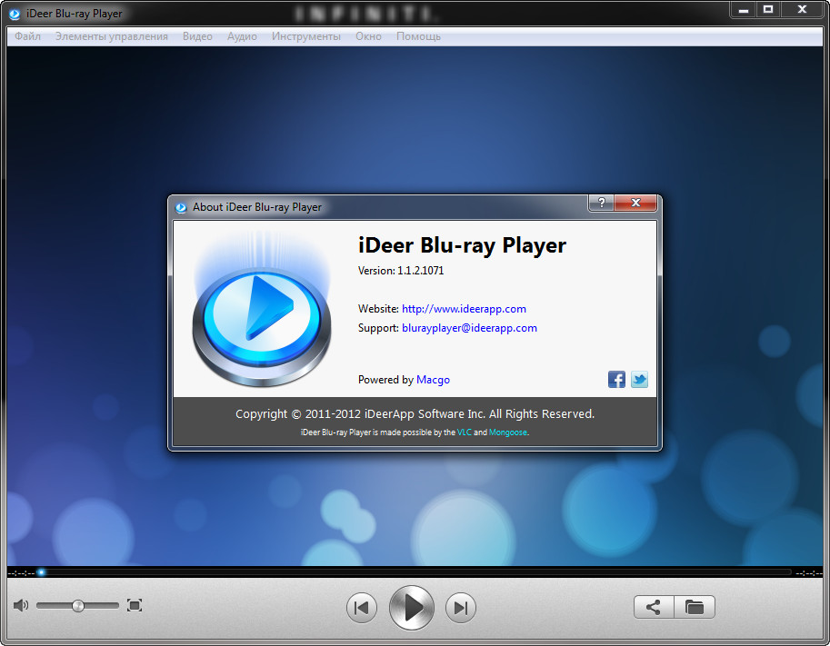Mute audio with the speaker icon
This screenshot has width=830, height=646.
pyautogui.click(x=21, y=605)
